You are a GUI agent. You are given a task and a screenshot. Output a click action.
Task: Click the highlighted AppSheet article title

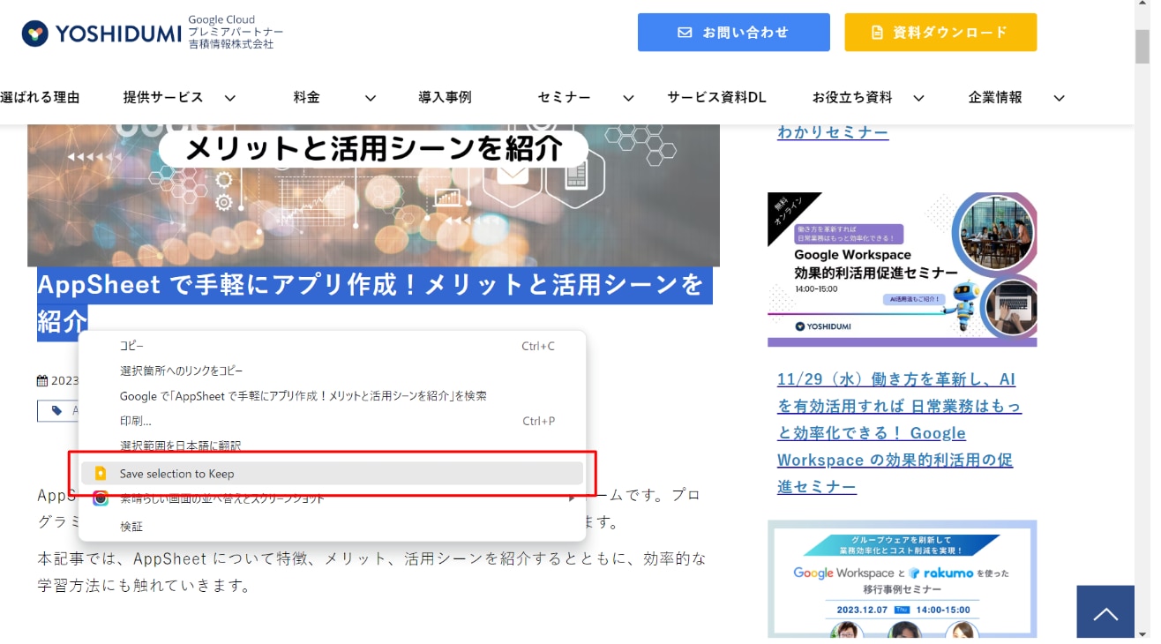[374, 303]
